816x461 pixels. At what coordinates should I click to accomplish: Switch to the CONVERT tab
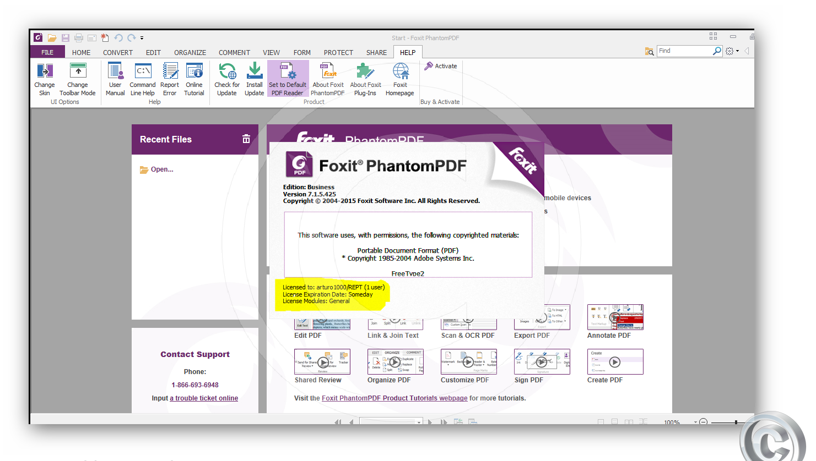[118, 53]
